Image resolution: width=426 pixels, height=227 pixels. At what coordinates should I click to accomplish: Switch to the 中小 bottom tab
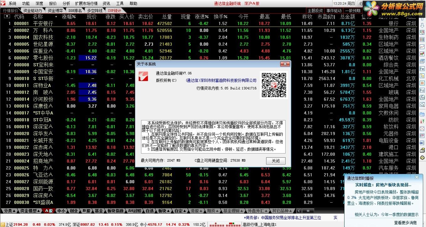(61, 211)
